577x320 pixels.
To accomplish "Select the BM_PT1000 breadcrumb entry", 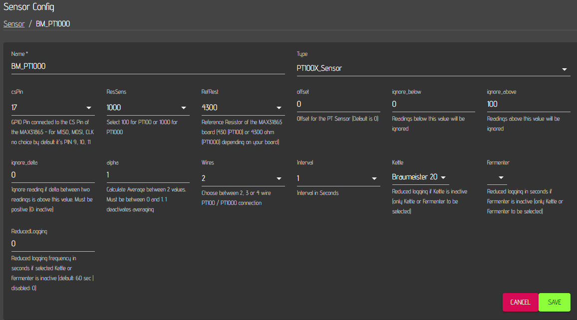I will click(52, 23).
